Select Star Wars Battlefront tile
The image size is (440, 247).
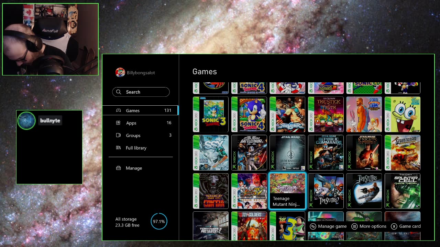point(249,153)
